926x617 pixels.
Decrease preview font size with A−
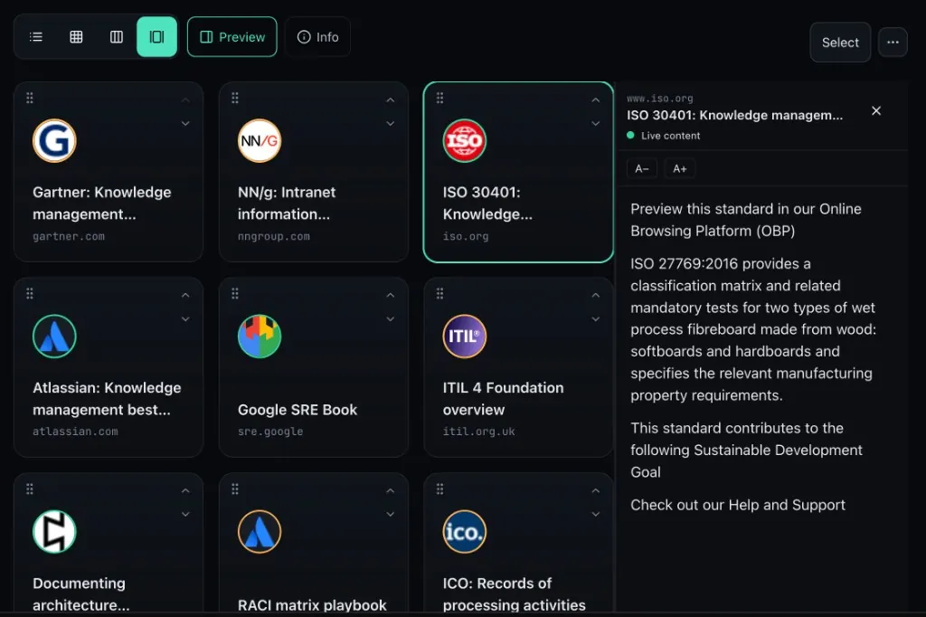click(x=642, y=168)
